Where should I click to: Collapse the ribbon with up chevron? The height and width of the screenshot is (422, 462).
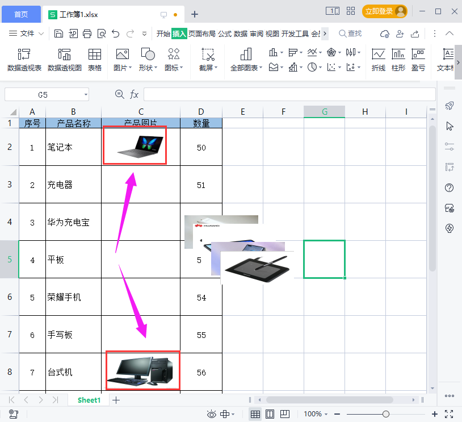[x=450, y=34]
